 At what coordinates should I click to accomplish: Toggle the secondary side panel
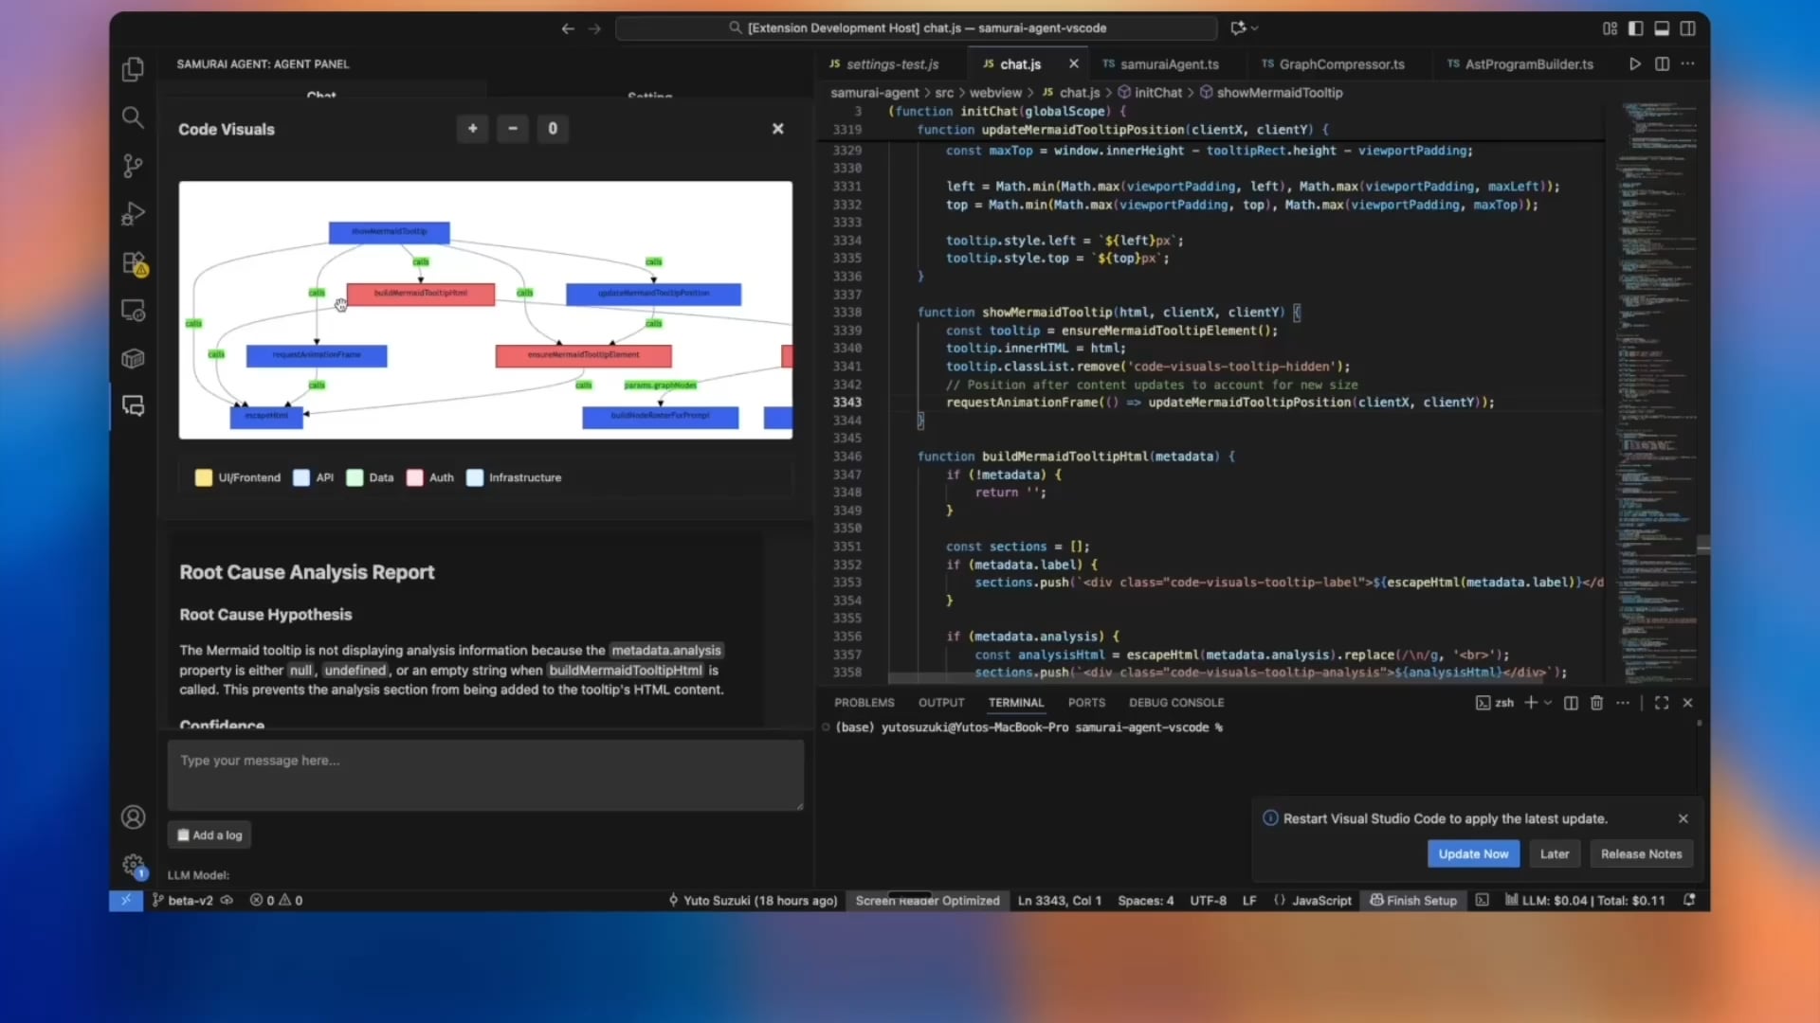click(1688, 28)
